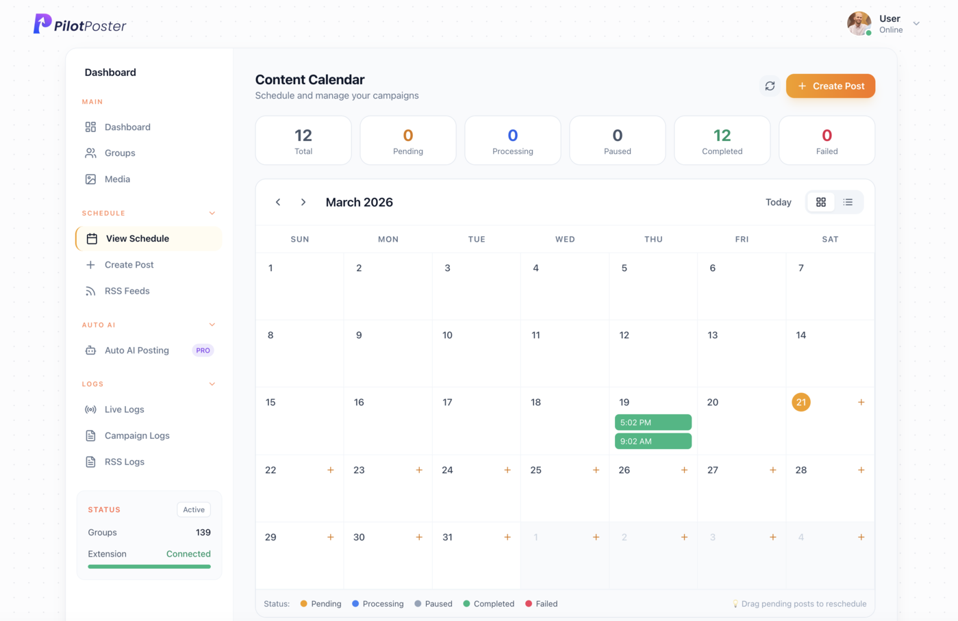Screen dimensions: 958x621
Task: Click the orange Create Post button
Action: [x=830, y=86]
